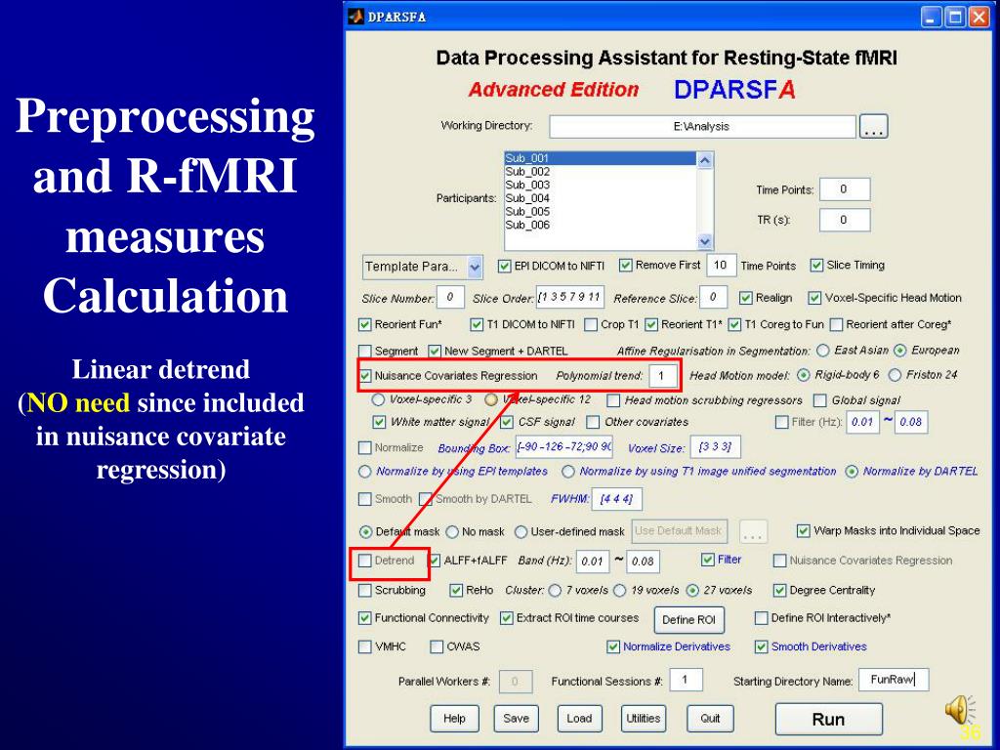The width and height of the screenshot is (1000, 750).
Task: Toggle Functional Connectivity checkbox
Action: click(365, 618)
